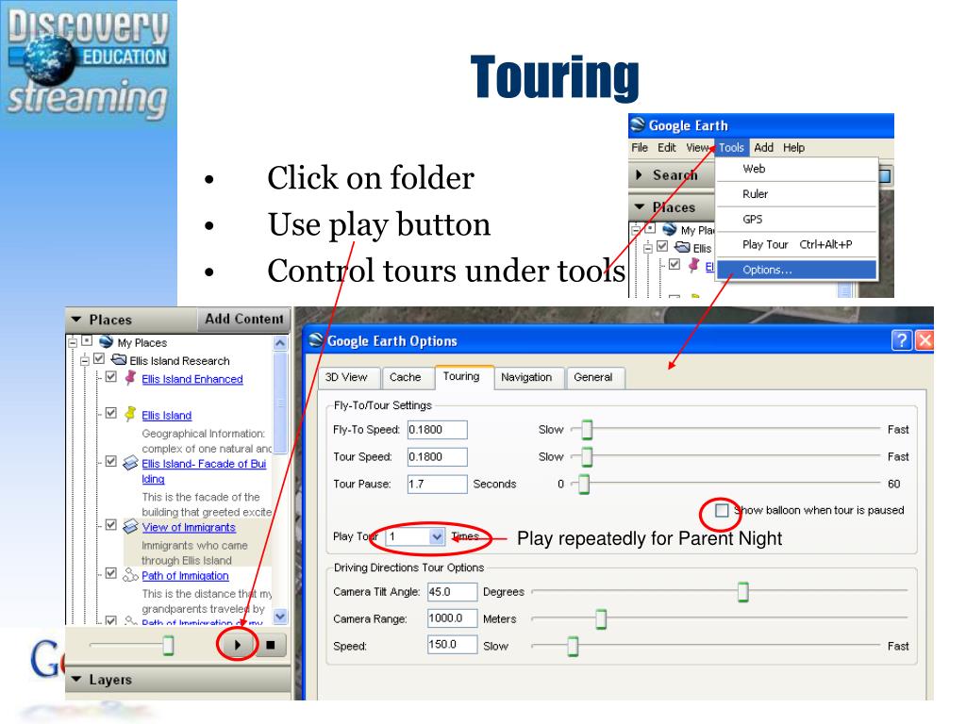Viewport: 966px width, 724px height.
Task: Collapse the Places panel in upper window
Action: tap(640, 206)
